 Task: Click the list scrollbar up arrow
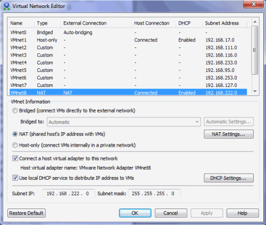pyautogui.click(x=255, y=22)
